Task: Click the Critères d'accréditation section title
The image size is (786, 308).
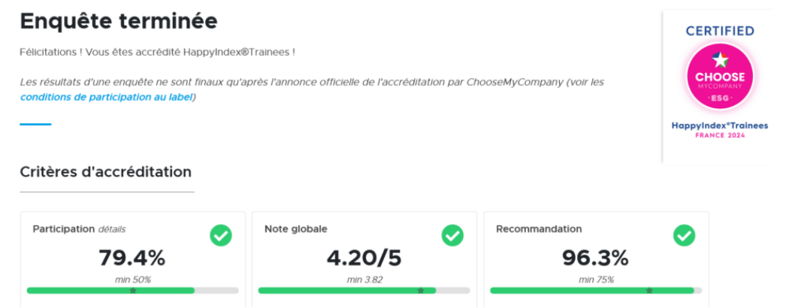Action: [x=106, y=172]
